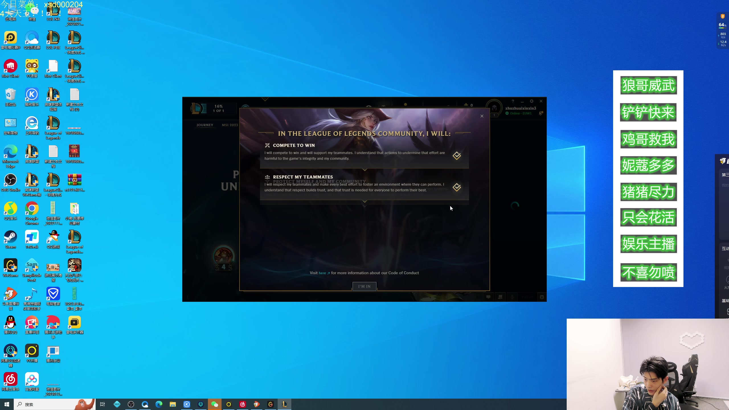The image size is (729, 410).
Task: Open the bottom-right client gear icon
Action: pos(542,297)
